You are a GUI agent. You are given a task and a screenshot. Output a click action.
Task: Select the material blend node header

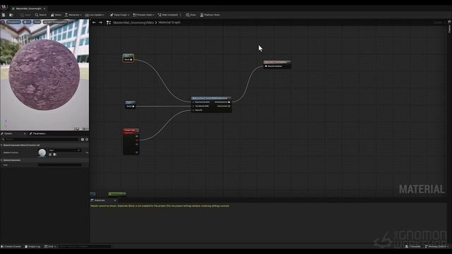[211, 98]
